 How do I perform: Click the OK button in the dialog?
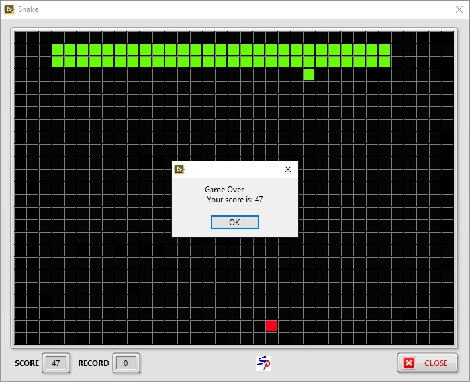click(x=234, y=223)
